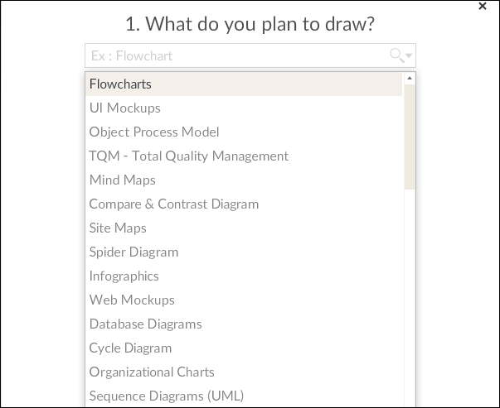Pick Infographics from the list

tap(244, 276)
